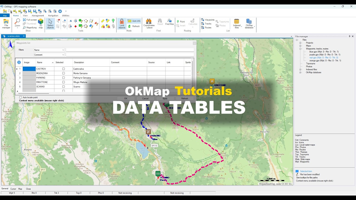Click Apply in Waypoints list dialog
Screen dimensions: 356x200
pyautogui.click(x=165, y=99)
